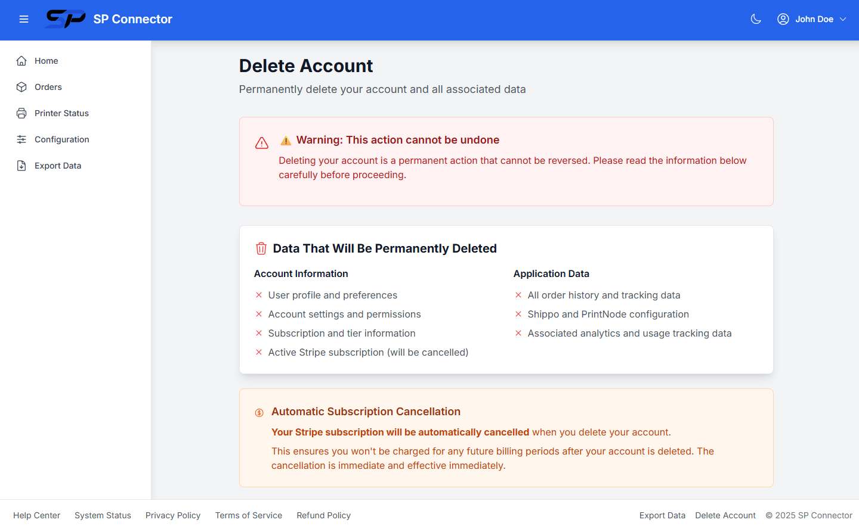Click the Delete Account footer link

[x=725, y=515]
